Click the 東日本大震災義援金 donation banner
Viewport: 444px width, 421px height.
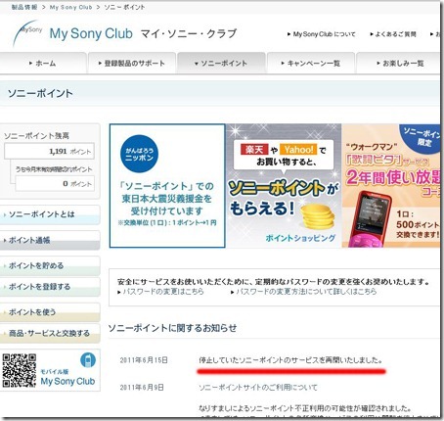(x=167, y=186)
